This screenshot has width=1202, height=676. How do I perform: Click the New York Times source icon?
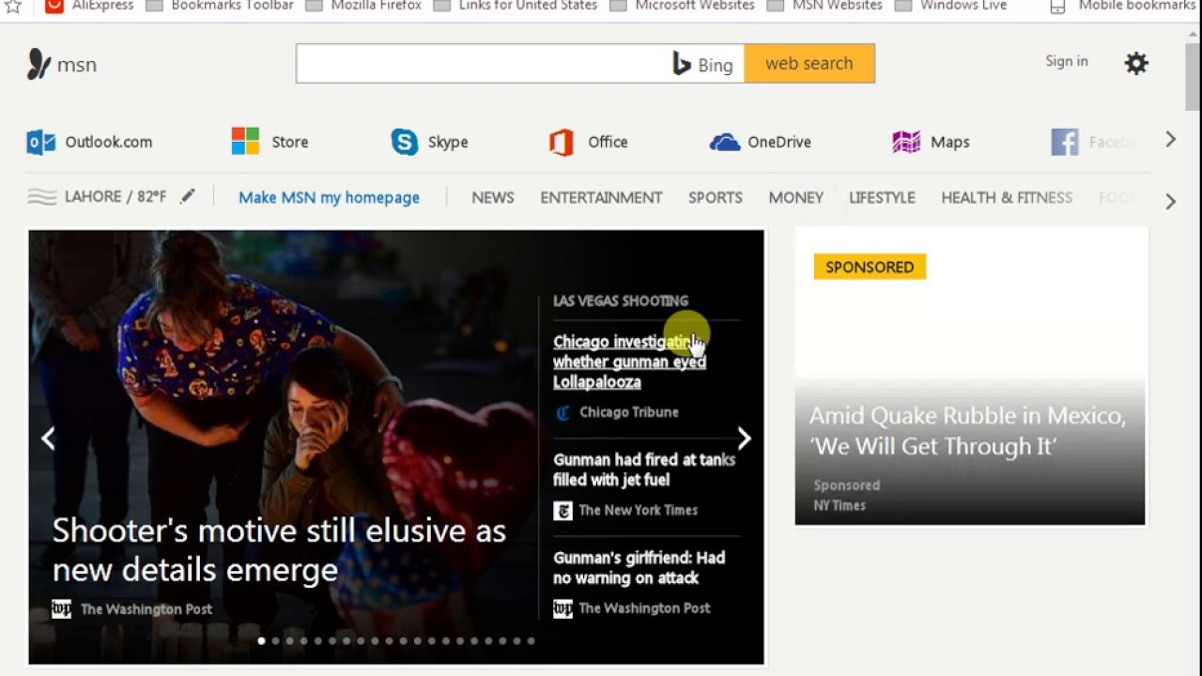click(562, 511)
